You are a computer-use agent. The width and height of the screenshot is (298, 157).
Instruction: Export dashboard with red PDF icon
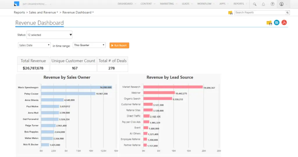coord(284,22)
